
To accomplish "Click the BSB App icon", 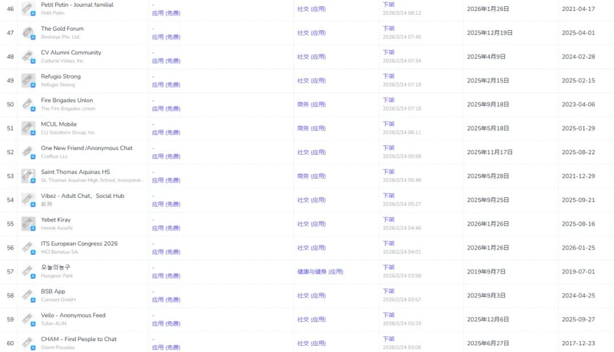I will (28, 295).
